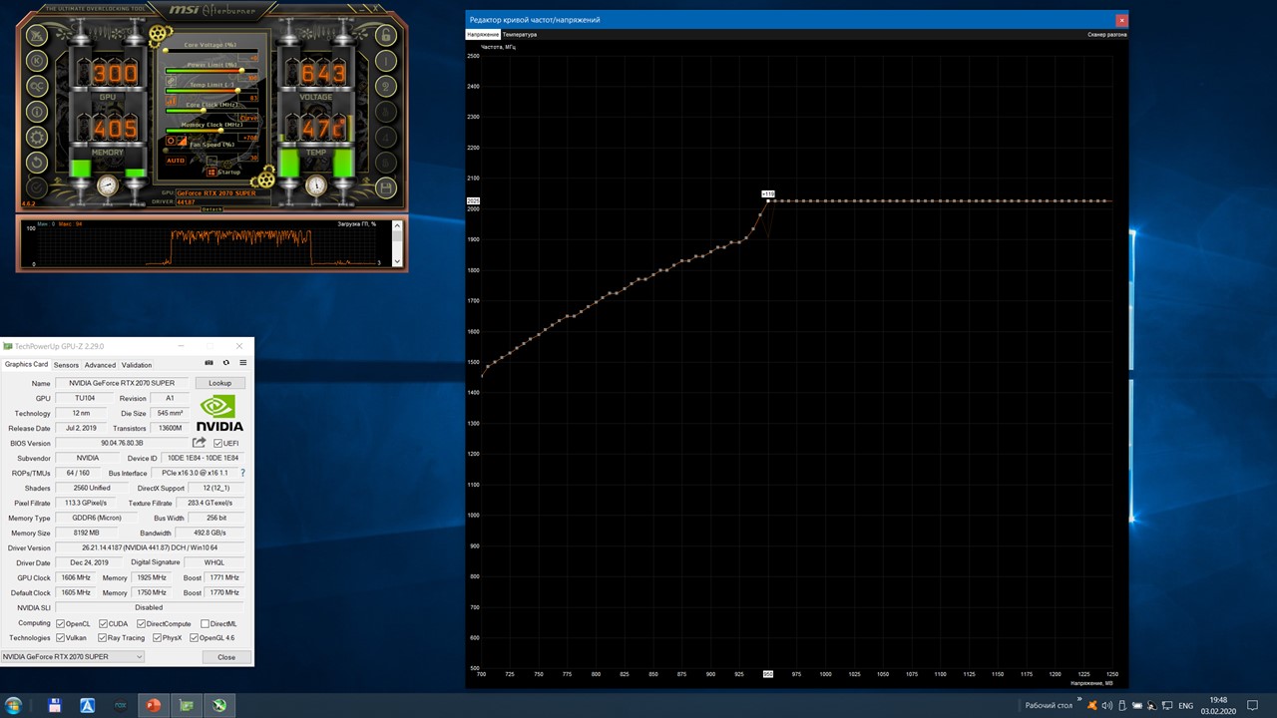Click the Curve button for Core Clock

click(x=249, y=118)
